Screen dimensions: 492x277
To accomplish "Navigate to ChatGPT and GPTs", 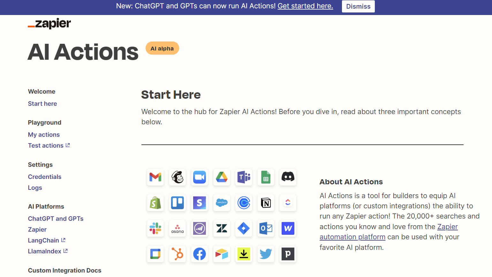I will point(56,219).
